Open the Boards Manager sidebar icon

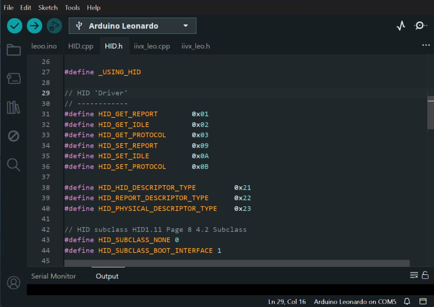[14, 78]
